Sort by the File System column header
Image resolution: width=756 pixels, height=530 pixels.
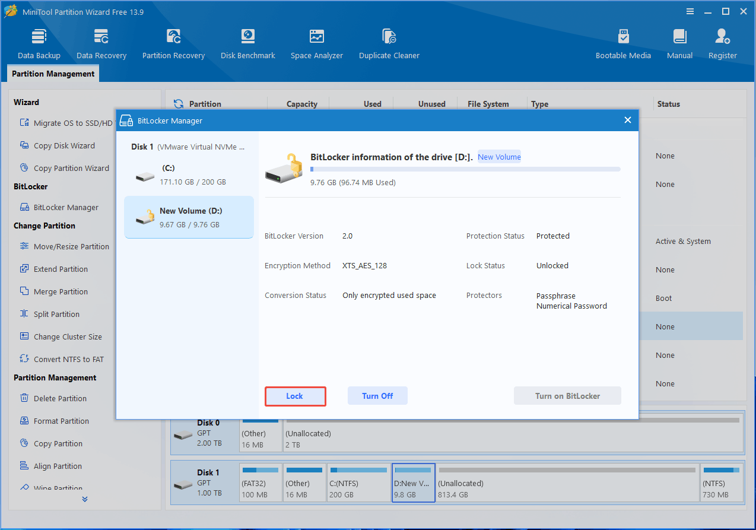488,104
